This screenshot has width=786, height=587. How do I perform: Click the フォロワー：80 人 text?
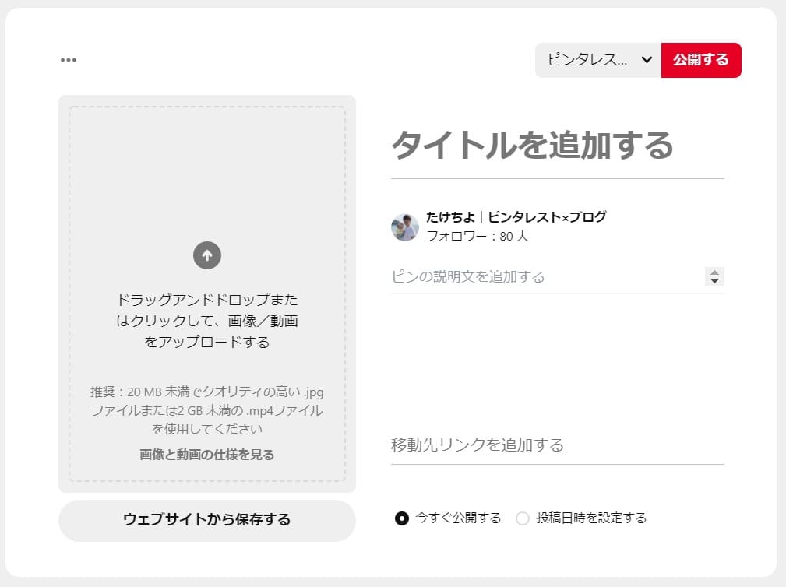[x=477, y=237]
